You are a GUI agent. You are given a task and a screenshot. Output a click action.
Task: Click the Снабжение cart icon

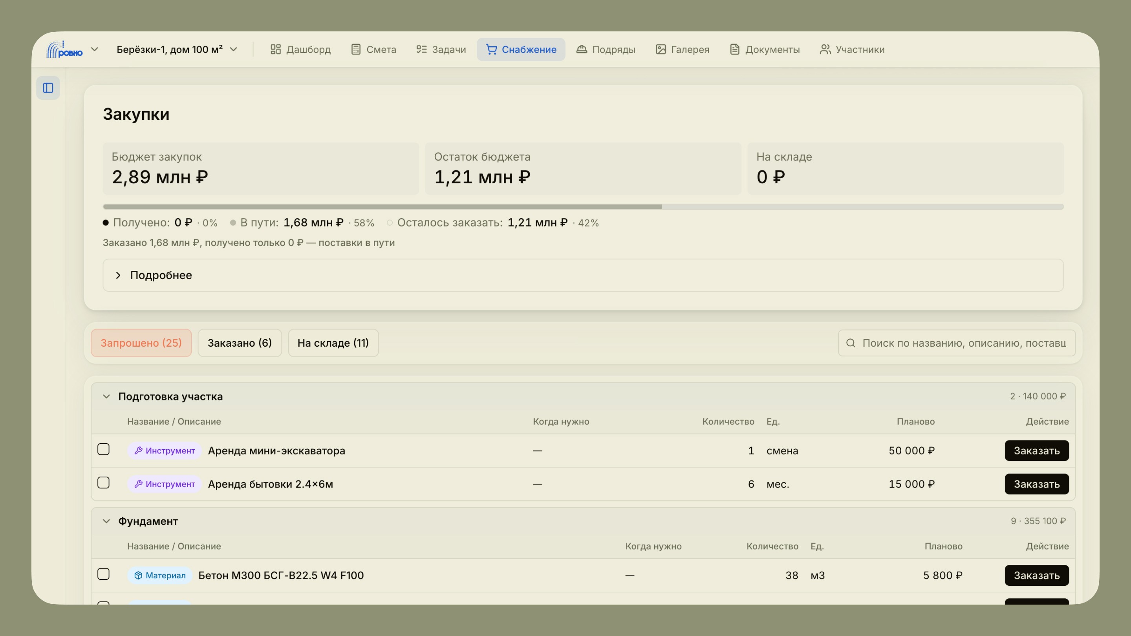(491, 49)
